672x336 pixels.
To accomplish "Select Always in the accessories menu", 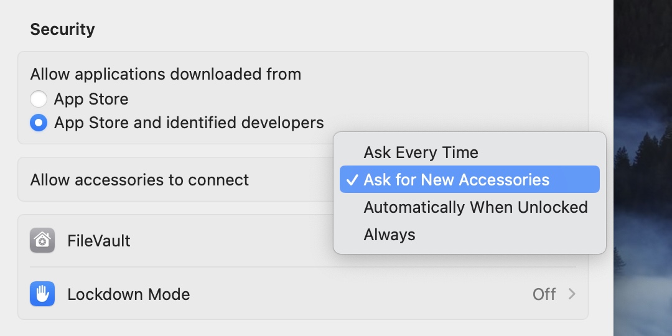I will pyautogui.click(x=390, y=235).
